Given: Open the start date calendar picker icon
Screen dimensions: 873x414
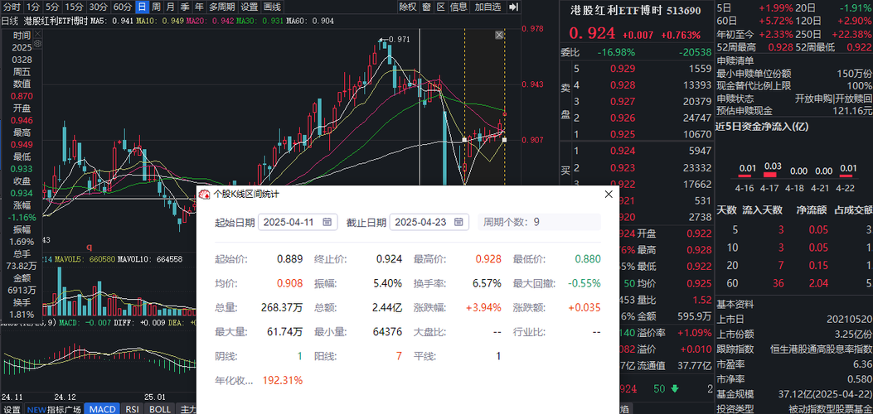Looking at the screenshot, I should pyautogui.click(x=327, y=222).
